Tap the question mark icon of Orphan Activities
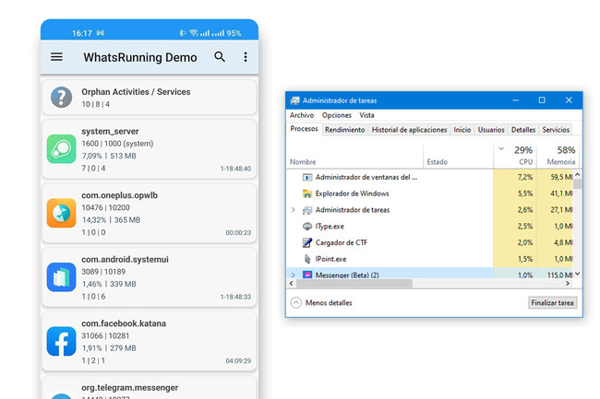The height and width of the screenshot is (399, 600). [x=61, y=97]
